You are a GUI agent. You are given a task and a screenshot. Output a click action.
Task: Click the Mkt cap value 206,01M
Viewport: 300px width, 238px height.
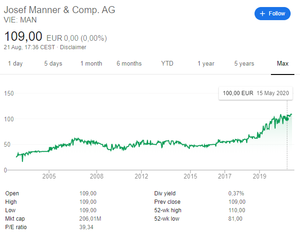coord(90,219)
